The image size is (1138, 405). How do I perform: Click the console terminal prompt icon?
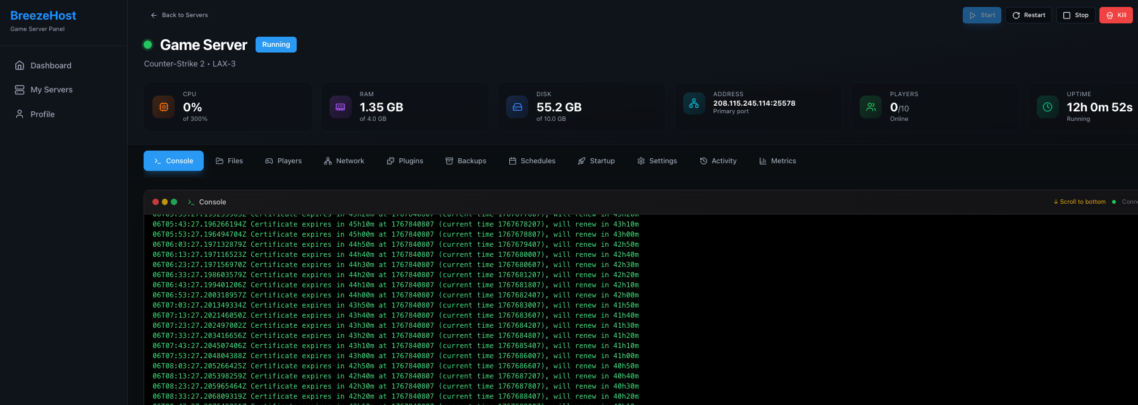(x=191, y=202)
